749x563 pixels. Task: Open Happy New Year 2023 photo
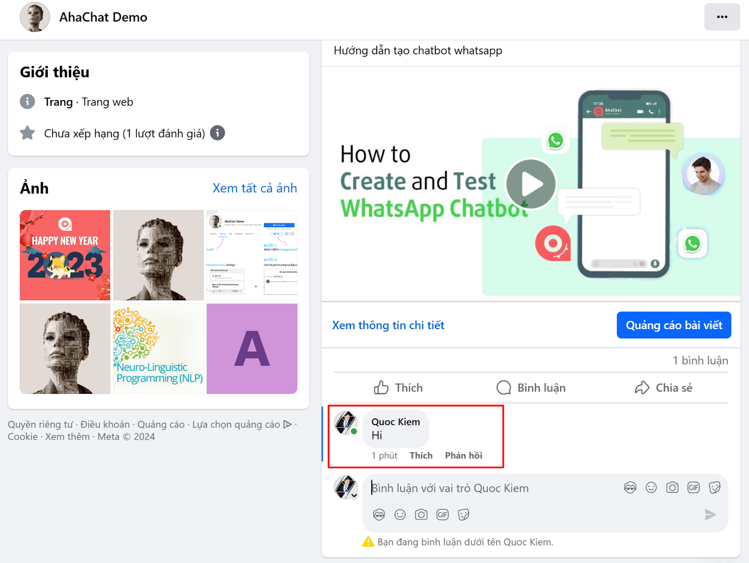pos(65,255)
